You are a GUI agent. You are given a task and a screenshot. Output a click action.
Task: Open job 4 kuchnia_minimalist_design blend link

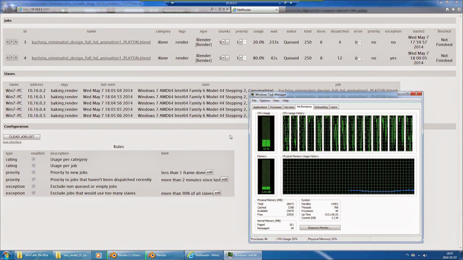tap(91, 58)
